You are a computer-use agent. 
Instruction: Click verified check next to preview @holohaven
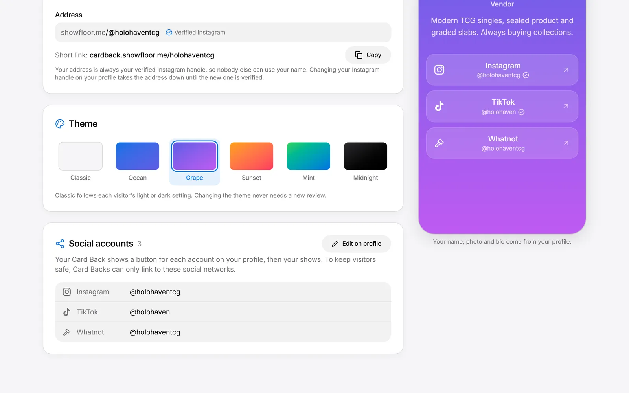tap(521, 112)
